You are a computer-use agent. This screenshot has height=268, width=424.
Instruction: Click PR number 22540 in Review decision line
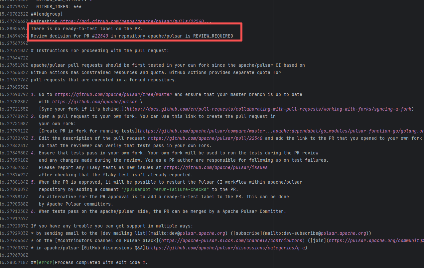(101, 36)
